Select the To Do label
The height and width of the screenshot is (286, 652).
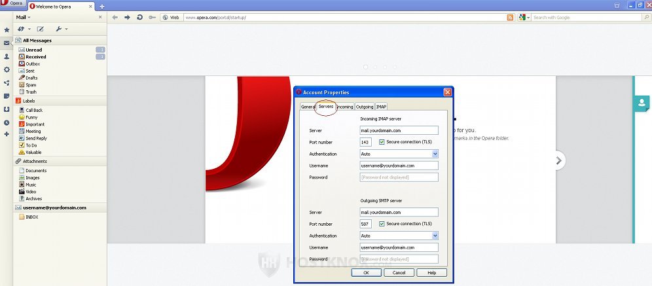pyautogui.click(x=31, y=145)
